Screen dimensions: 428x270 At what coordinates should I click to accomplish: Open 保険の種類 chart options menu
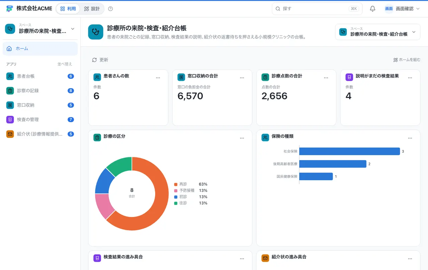pos(410,138)
